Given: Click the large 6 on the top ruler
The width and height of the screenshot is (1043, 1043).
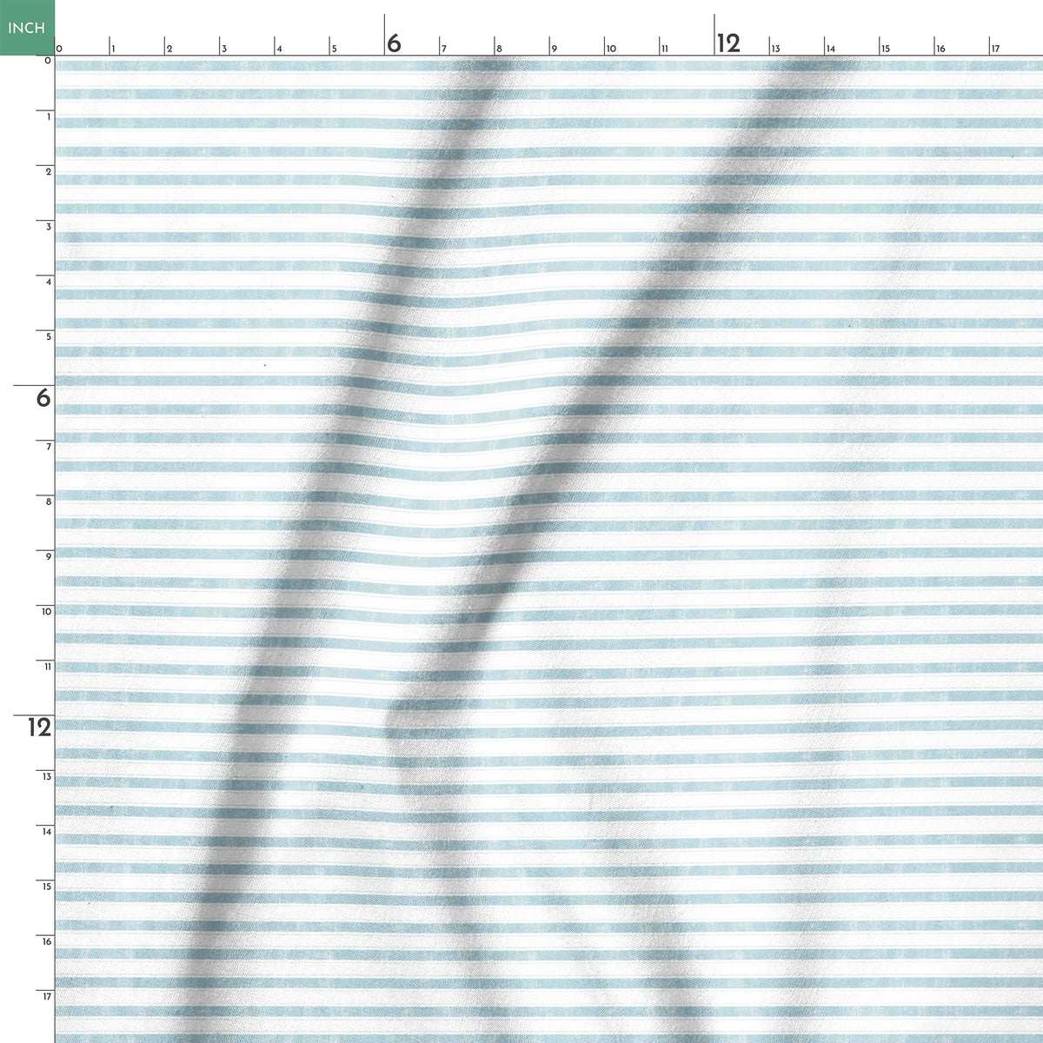Looking at the screenshot, I should click(x=394, y=43).
